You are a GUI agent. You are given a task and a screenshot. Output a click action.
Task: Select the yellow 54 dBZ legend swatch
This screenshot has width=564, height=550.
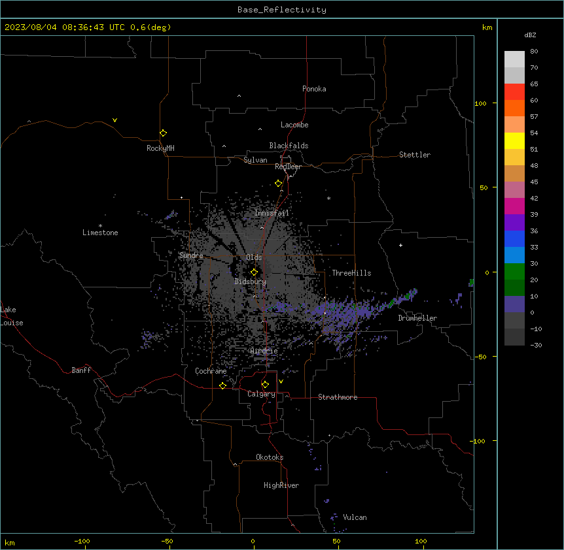coord(514,140)
